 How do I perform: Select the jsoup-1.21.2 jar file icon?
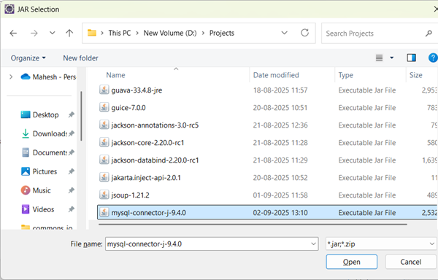[x=104, y=195]
